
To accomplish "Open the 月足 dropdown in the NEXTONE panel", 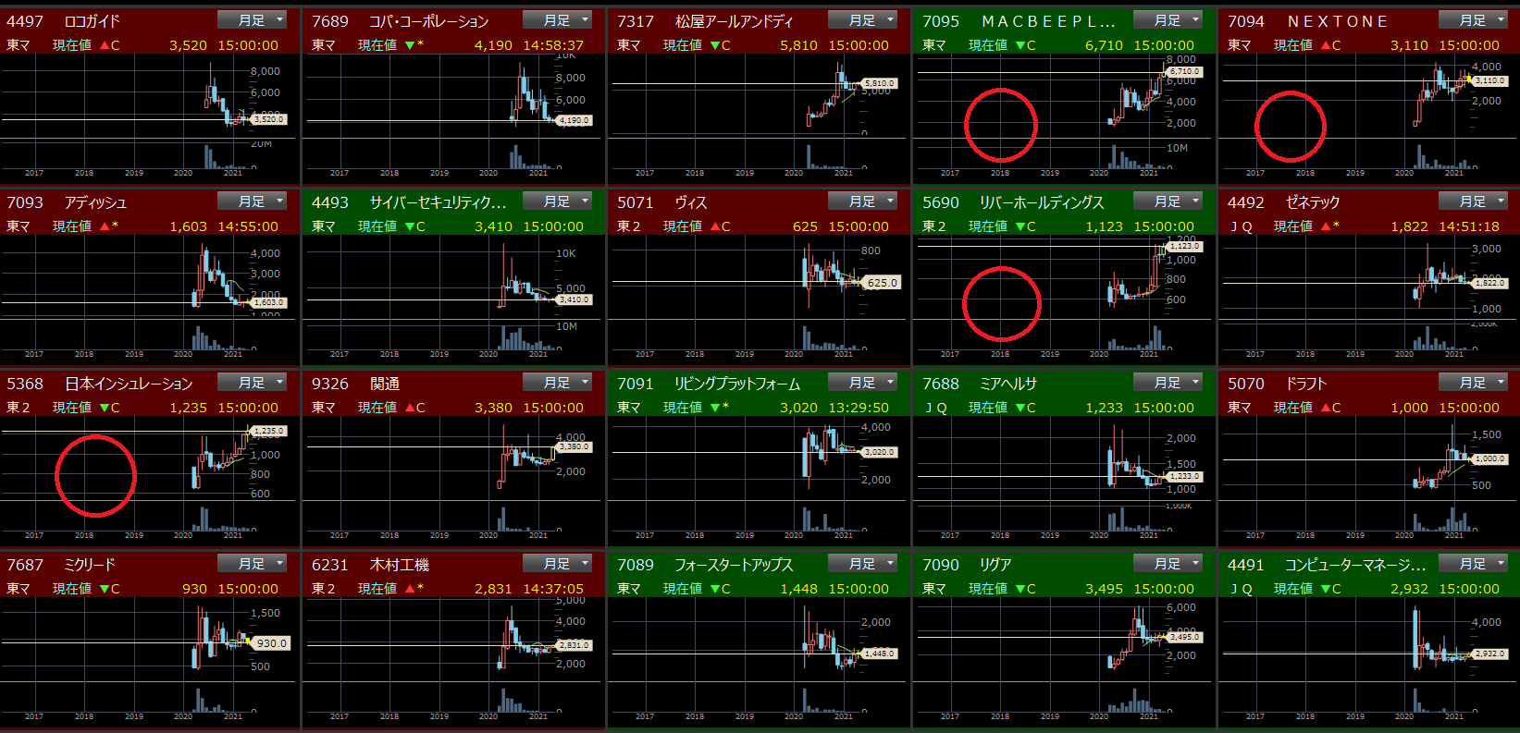I will pyautogui.click(x=1473, y=20).
